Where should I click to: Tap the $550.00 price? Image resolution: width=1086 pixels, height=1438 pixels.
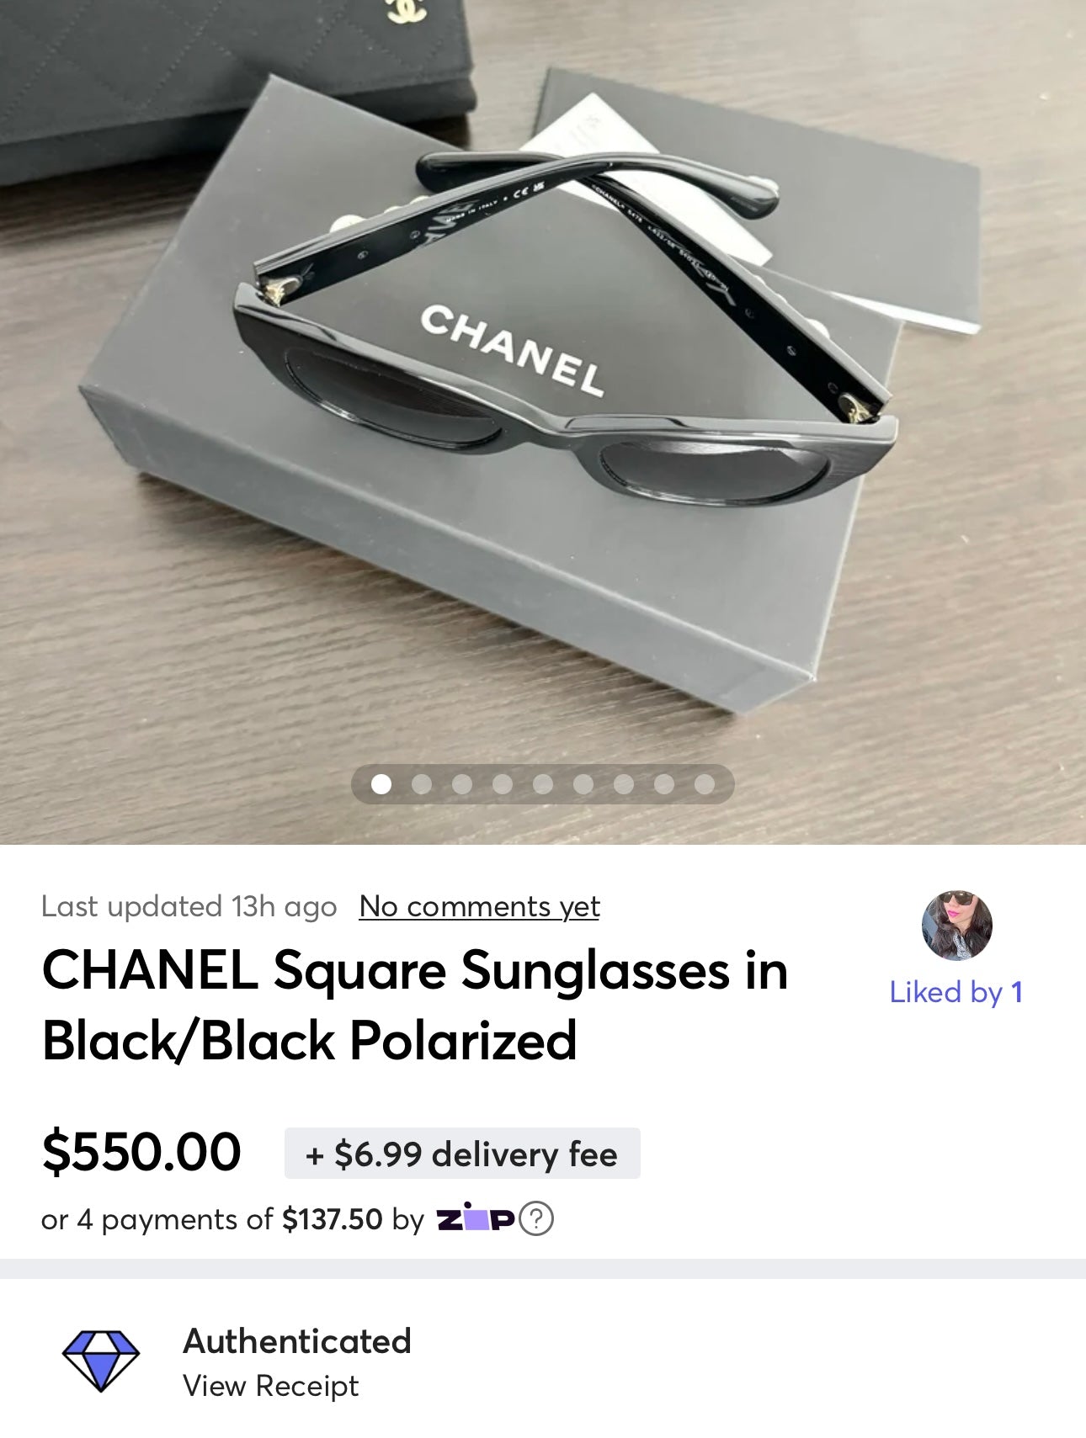(141, 1152)
